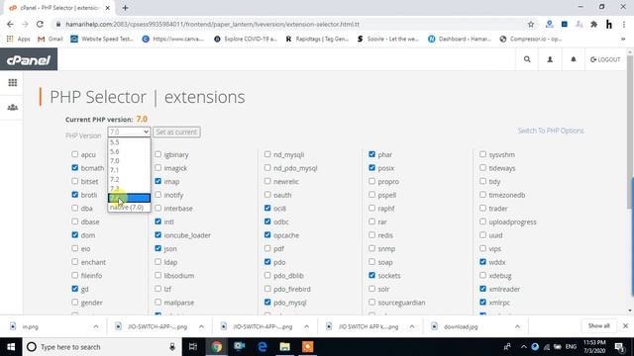The image size is (634, 356).
Task: Select version 5.5 from the list
Action: pos(129,142)
